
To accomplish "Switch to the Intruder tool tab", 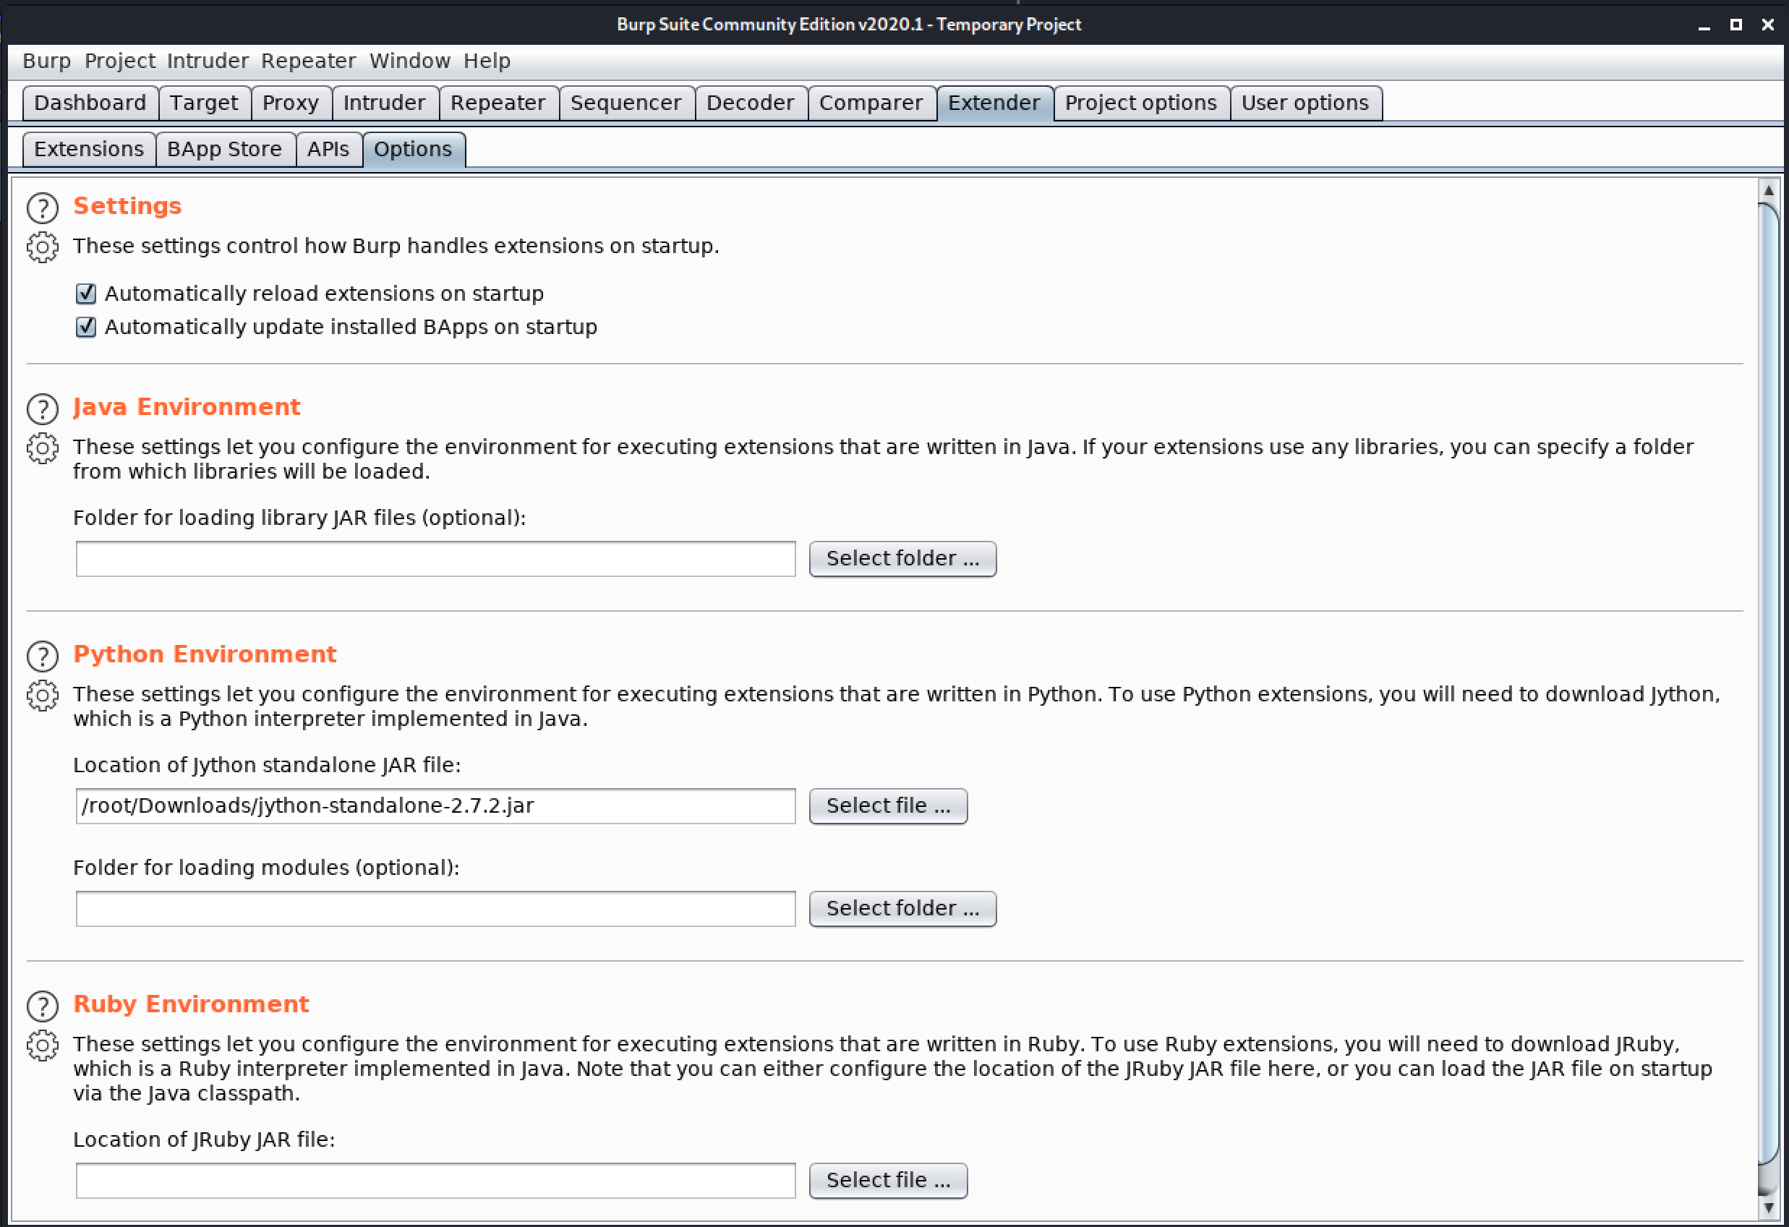I will click(x=385, y=103).
